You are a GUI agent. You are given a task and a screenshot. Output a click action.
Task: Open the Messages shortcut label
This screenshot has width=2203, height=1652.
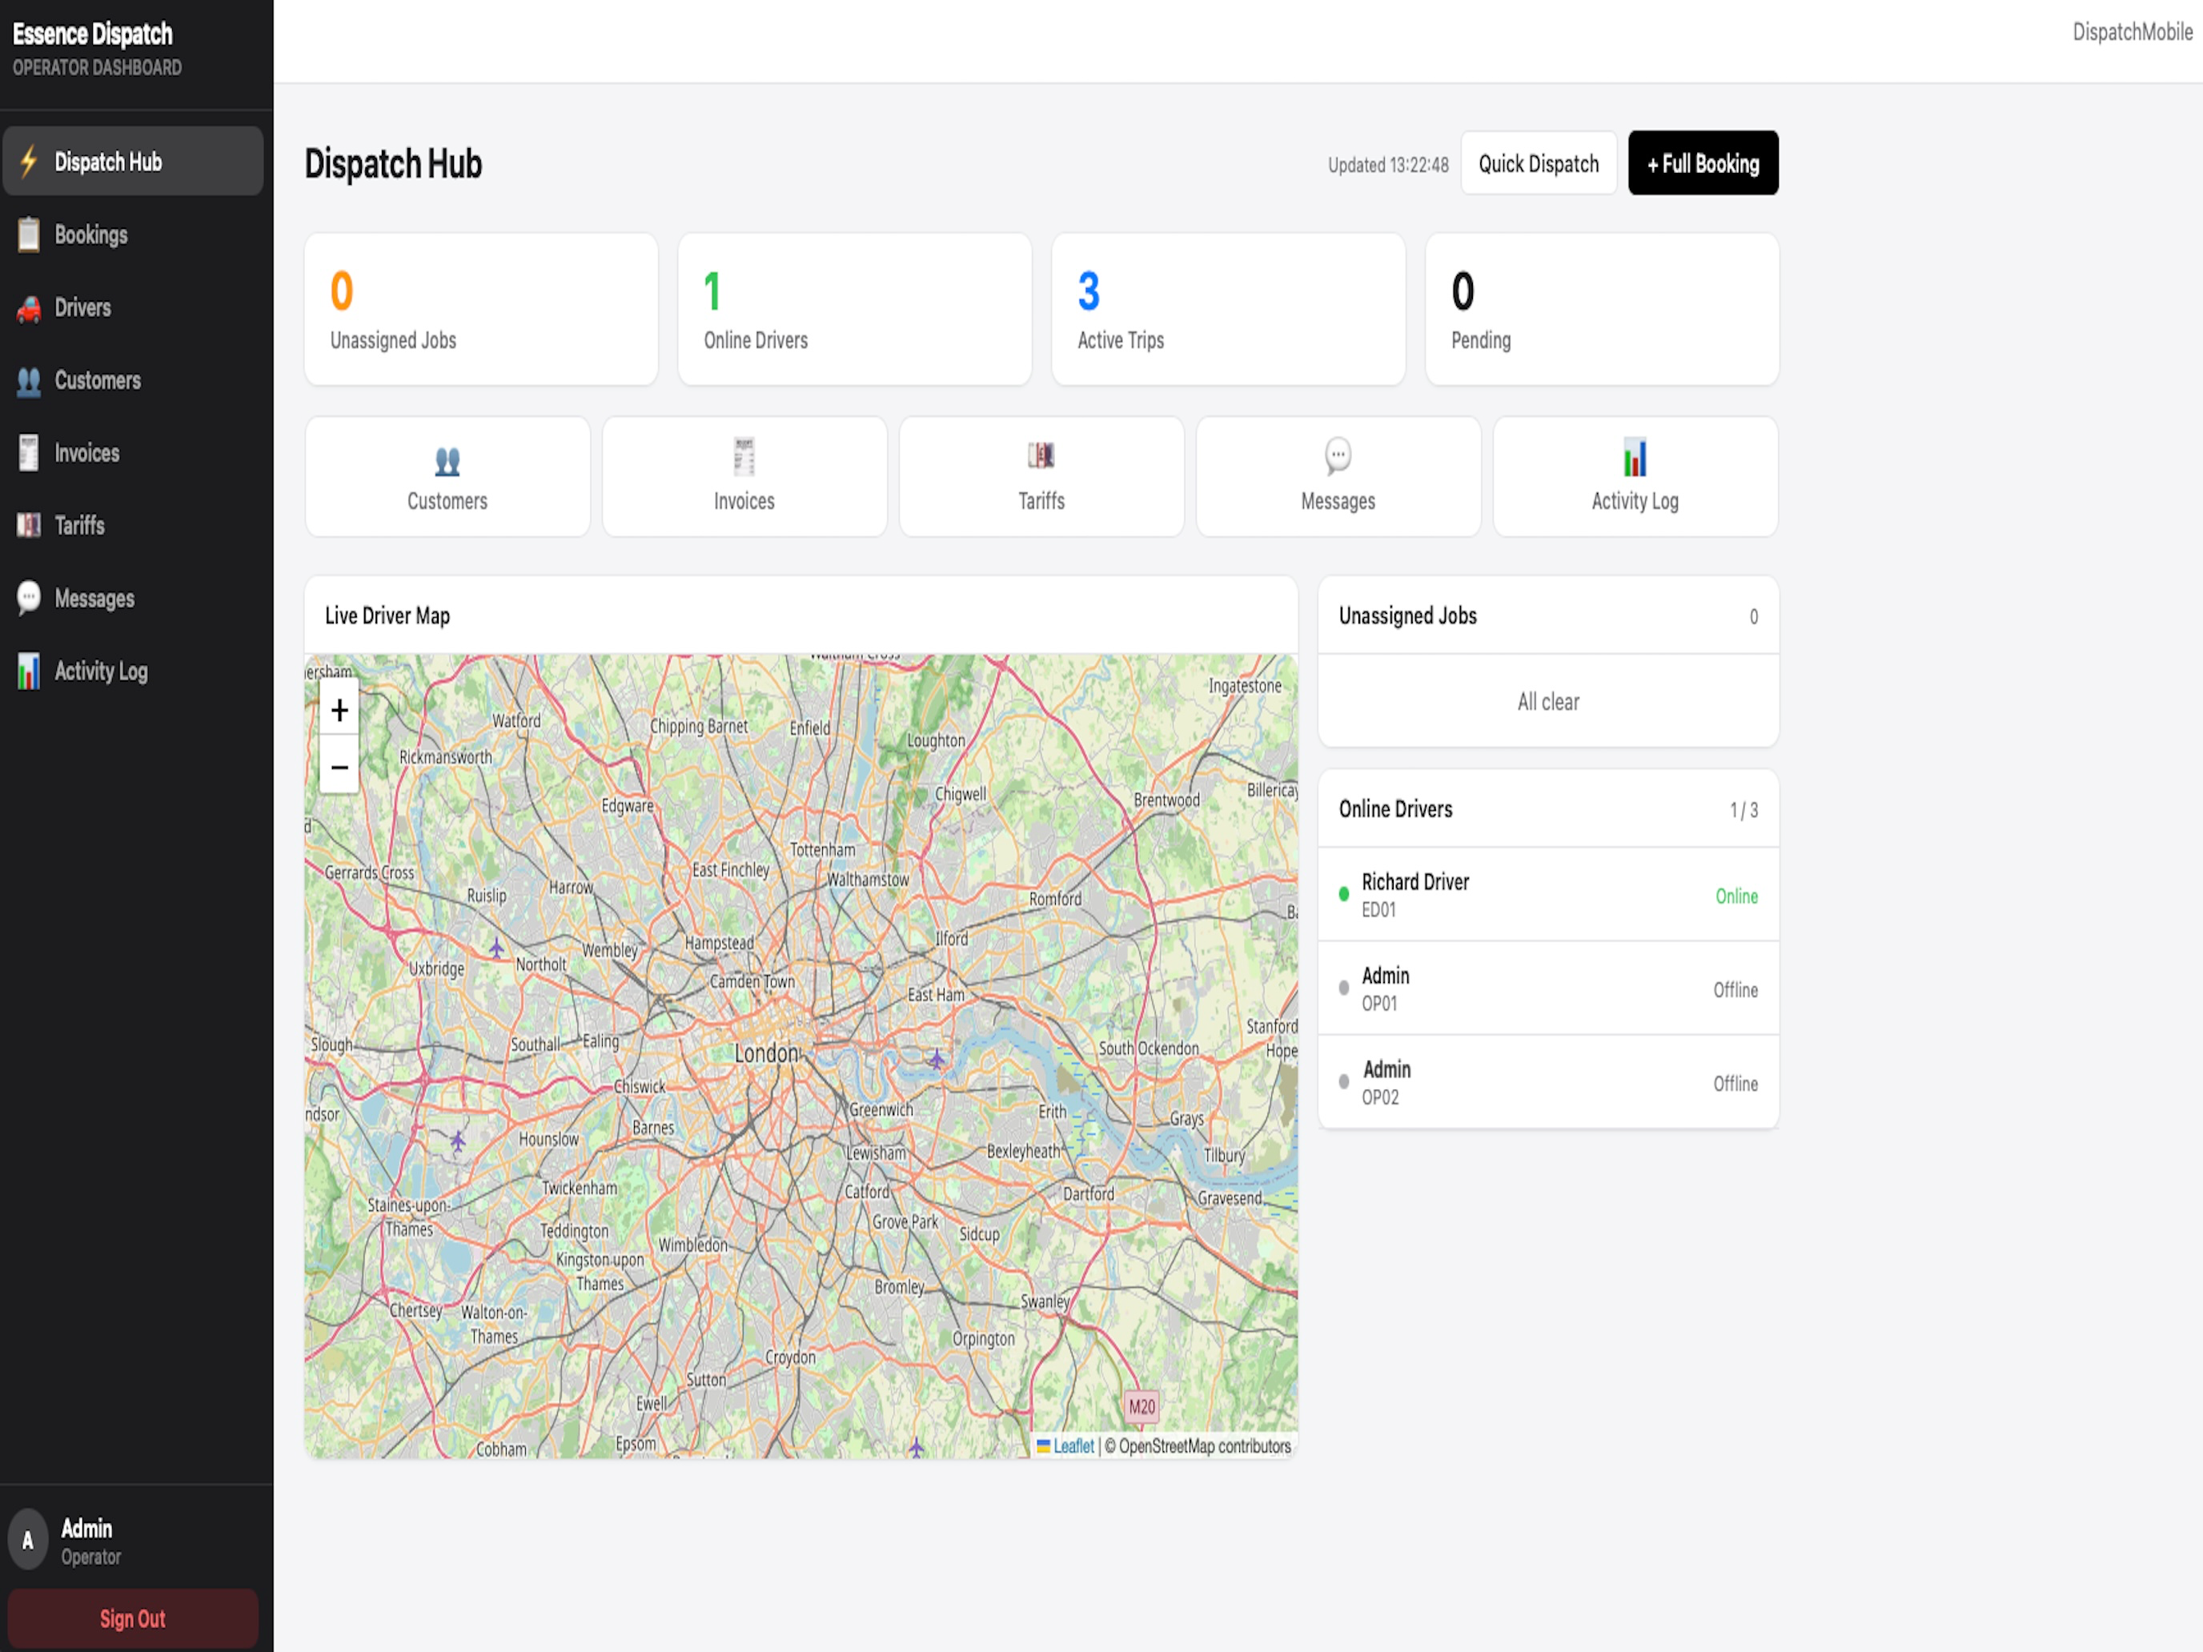point(1338,501)
